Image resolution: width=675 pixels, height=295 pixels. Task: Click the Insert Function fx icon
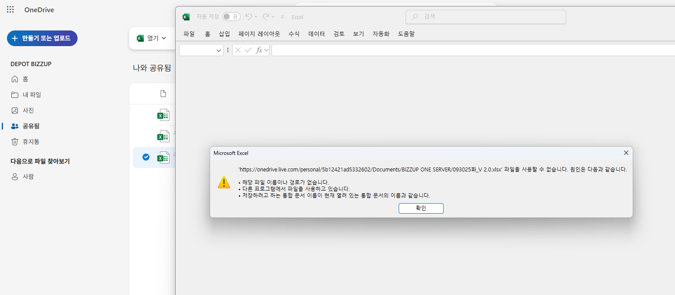coord(259,50)
